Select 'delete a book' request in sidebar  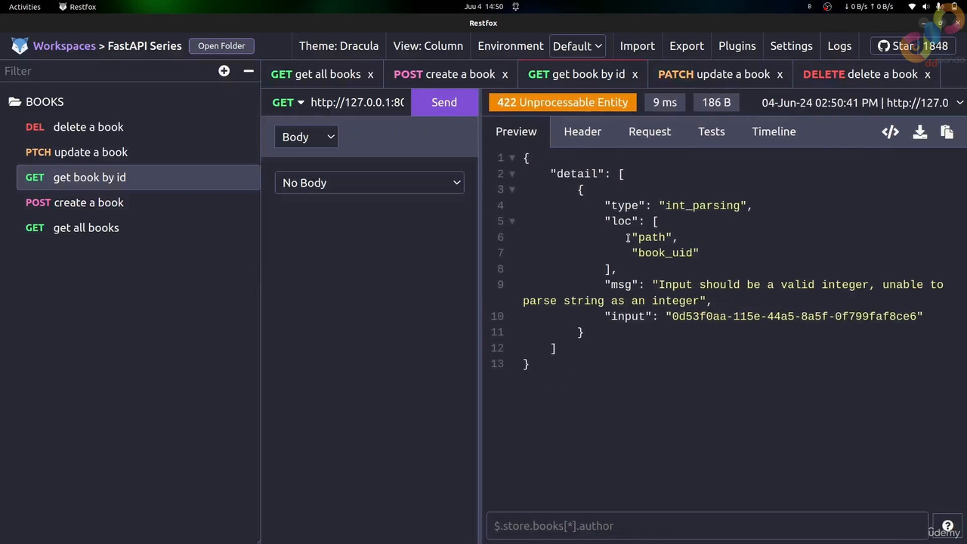(x=138, y=127)
